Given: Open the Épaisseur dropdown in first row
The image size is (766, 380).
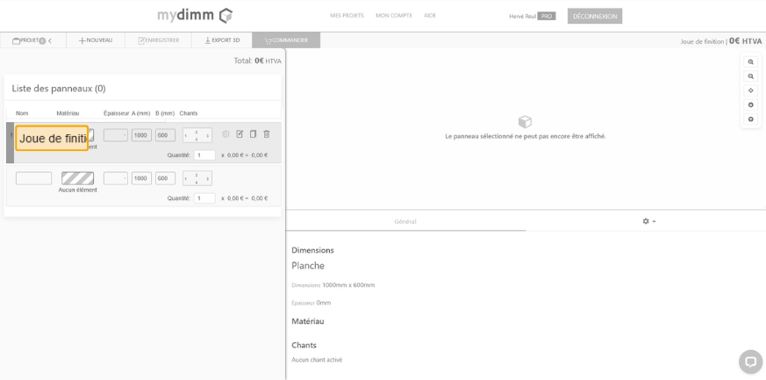Looking at the screenshot, I should click(115, 135).
